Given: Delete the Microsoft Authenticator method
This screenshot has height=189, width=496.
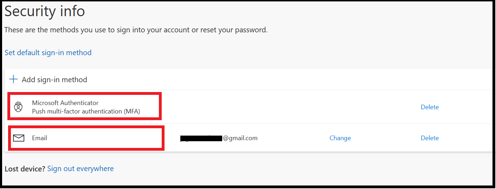Looking at the screenshot, I should pos(430,107).
